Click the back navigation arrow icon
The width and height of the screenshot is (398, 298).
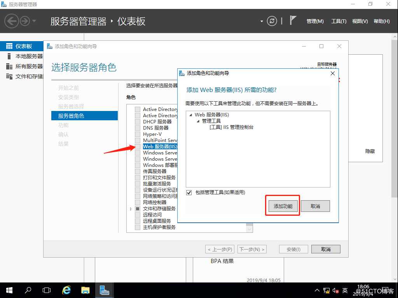pos(11,21)
